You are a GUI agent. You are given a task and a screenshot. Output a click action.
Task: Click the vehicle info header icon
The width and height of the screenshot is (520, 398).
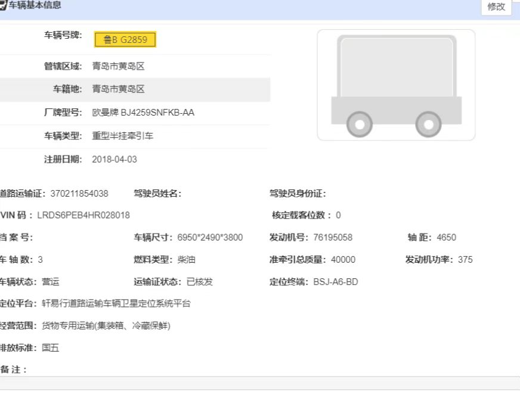(3, 5)
